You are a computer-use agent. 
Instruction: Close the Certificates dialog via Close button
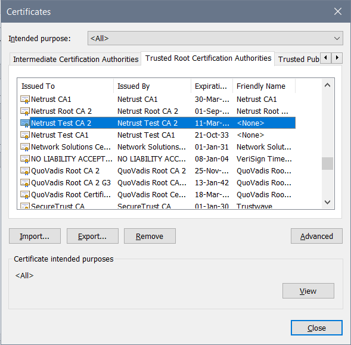pos(316,328)
